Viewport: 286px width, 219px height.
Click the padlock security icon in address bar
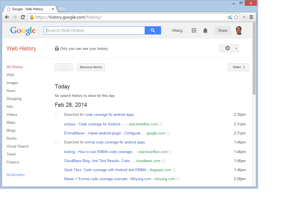click(x=32, y=17)
